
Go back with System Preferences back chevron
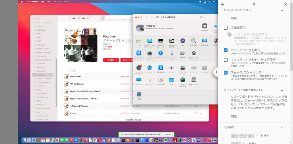pyautogui.click(x=147, y=17)
